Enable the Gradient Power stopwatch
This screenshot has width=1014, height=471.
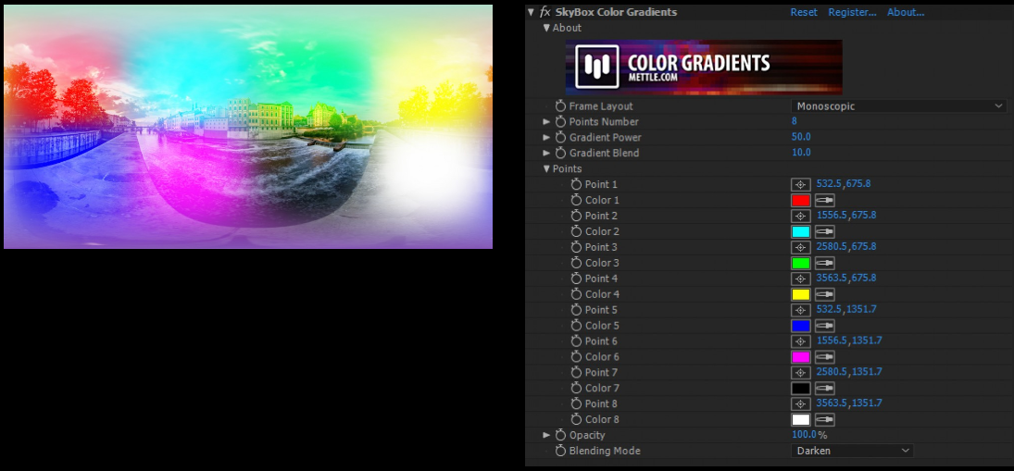coord(560,137)
